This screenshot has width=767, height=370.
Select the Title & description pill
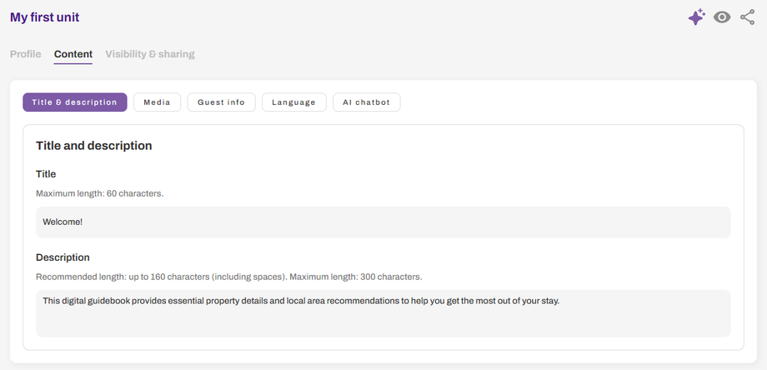click(74, 102)
